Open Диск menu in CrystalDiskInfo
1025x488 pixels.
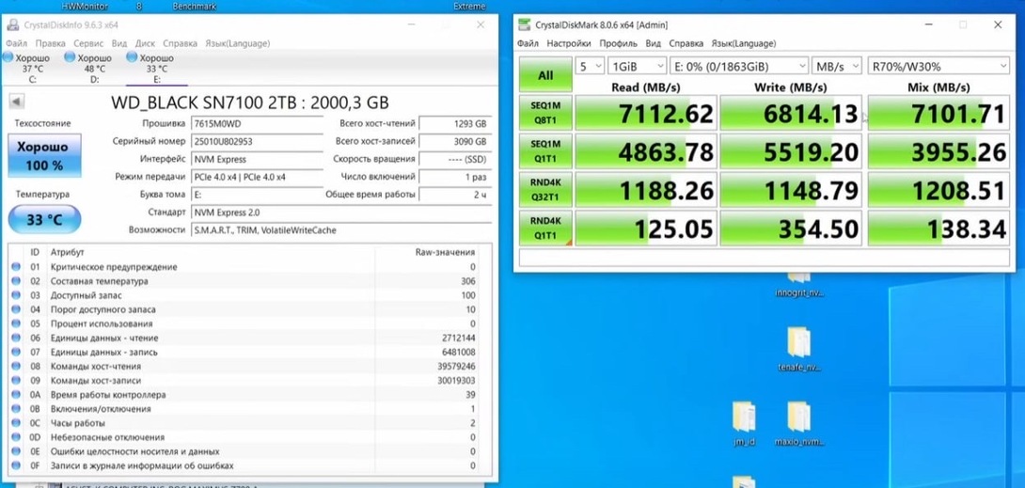(x=145, y=43)
